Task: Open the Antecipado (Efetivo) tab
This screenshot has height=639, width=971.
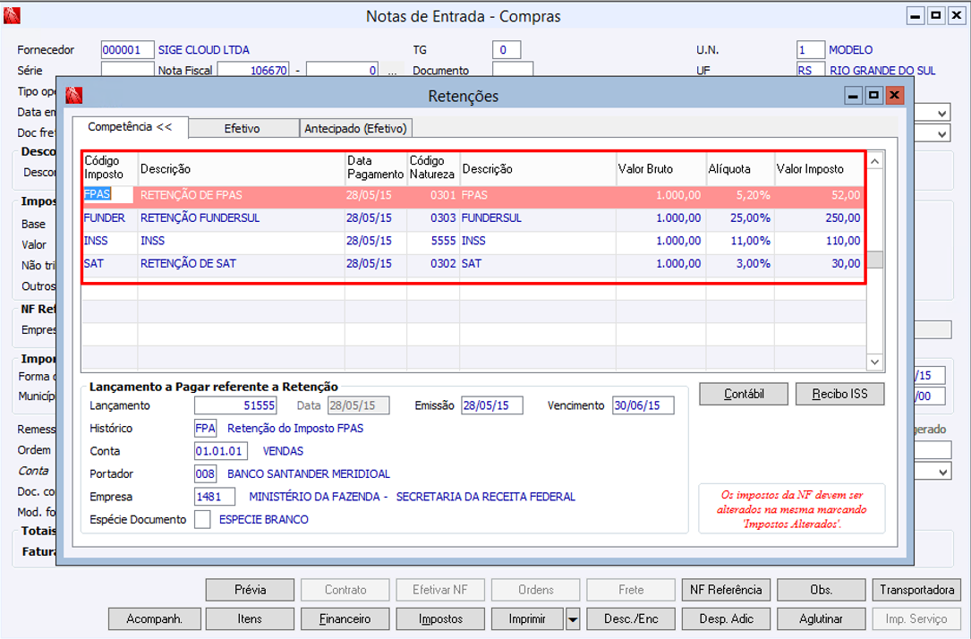Action: (x=355, y=128)
